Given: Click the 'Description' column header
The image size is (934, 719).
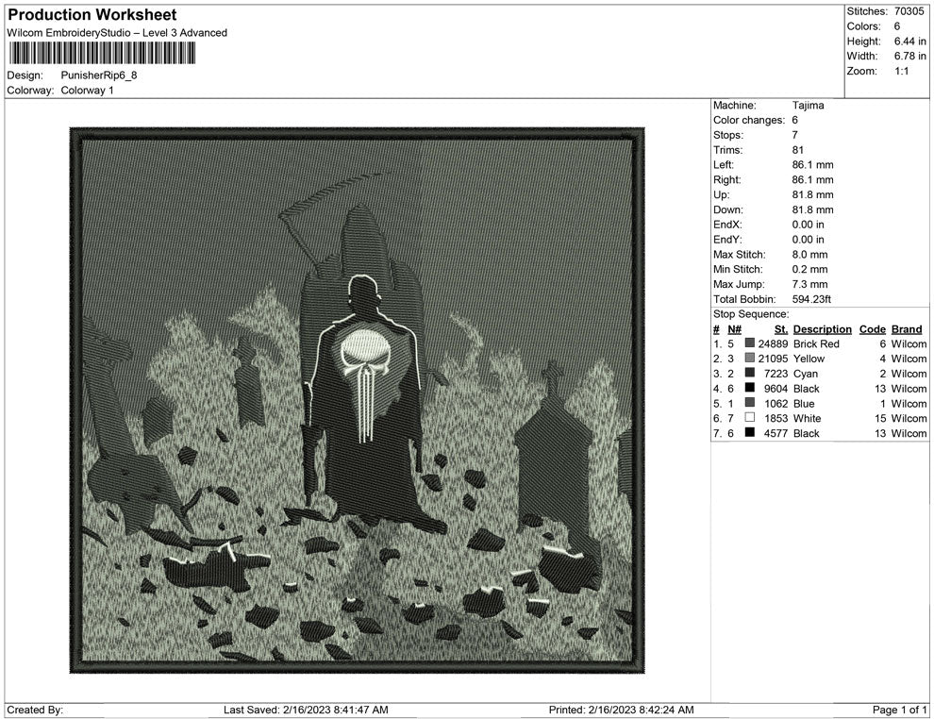Looking at the screenshot, I should coord(822,328).
